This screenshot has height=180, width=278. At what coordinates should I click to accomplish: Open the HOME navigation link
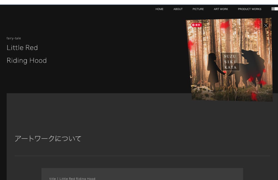159,9
